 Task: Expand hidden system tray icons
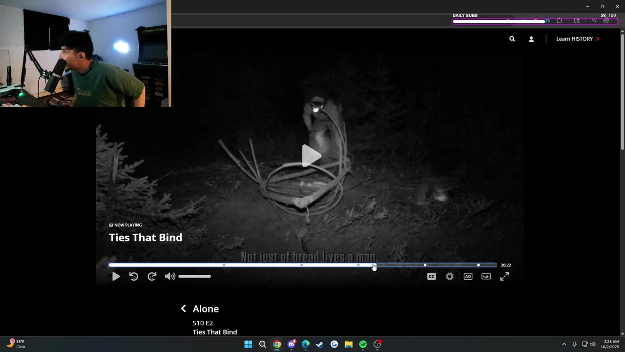564,344
